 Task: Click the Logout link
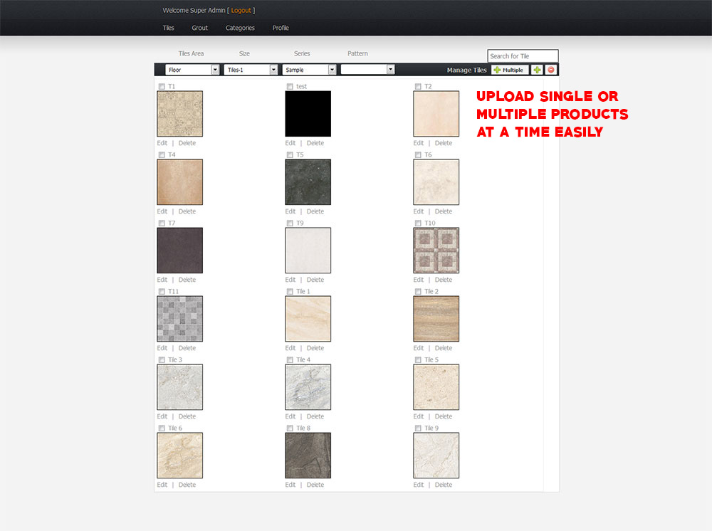tap(241, 11)
